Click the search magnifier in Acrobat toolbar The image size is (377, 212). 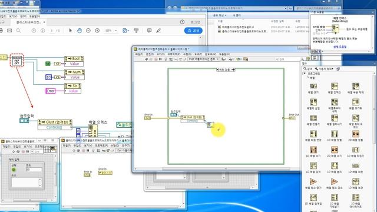[x=18, y=31]
